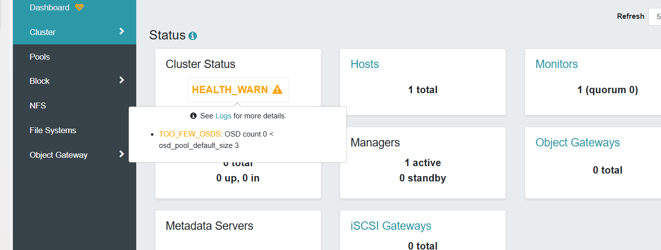The height and width of the screenshot is (250, 661).
Task: Click the info icon before See Logs
Action: [194, 116]
